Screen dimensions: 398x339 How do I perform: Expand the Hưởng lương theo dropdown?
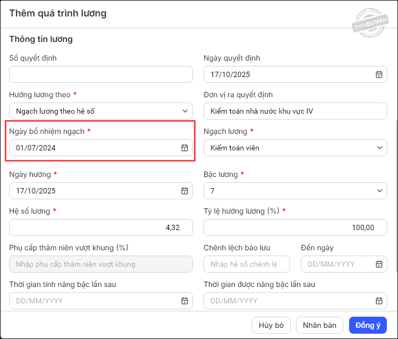click(x=184, y=111)
